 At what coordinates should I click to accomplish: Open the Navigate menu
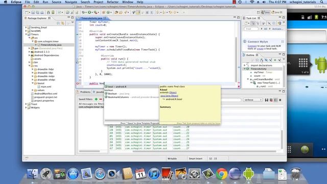click(x=71, y=2)
